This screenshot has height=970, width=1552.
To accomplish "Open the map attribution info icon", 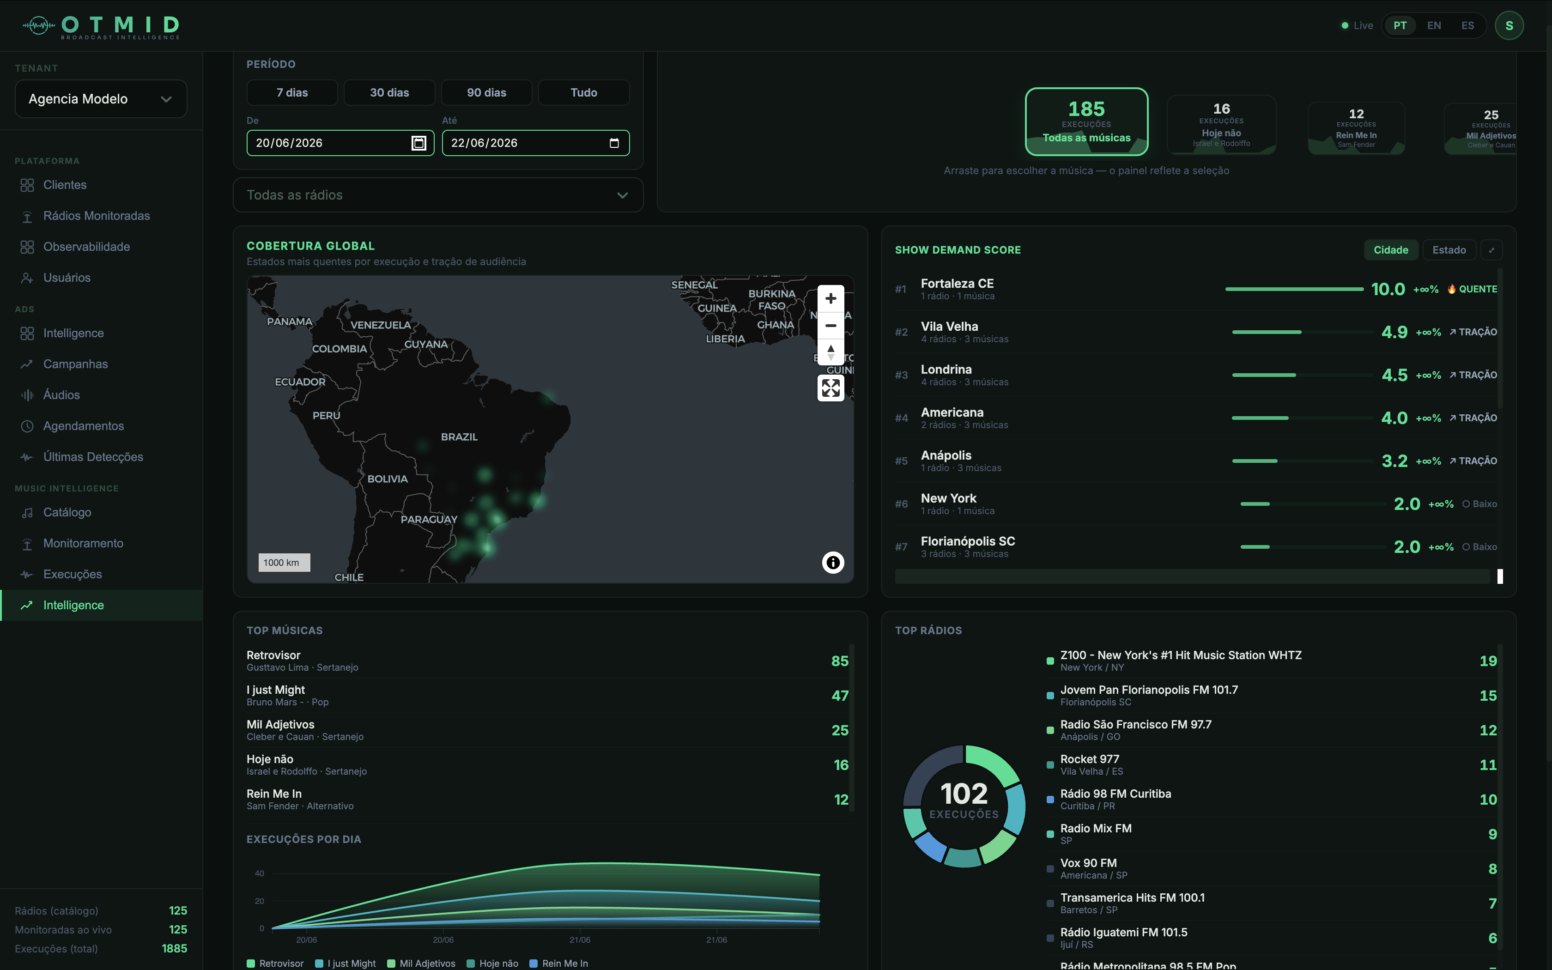I will point(832,563).
